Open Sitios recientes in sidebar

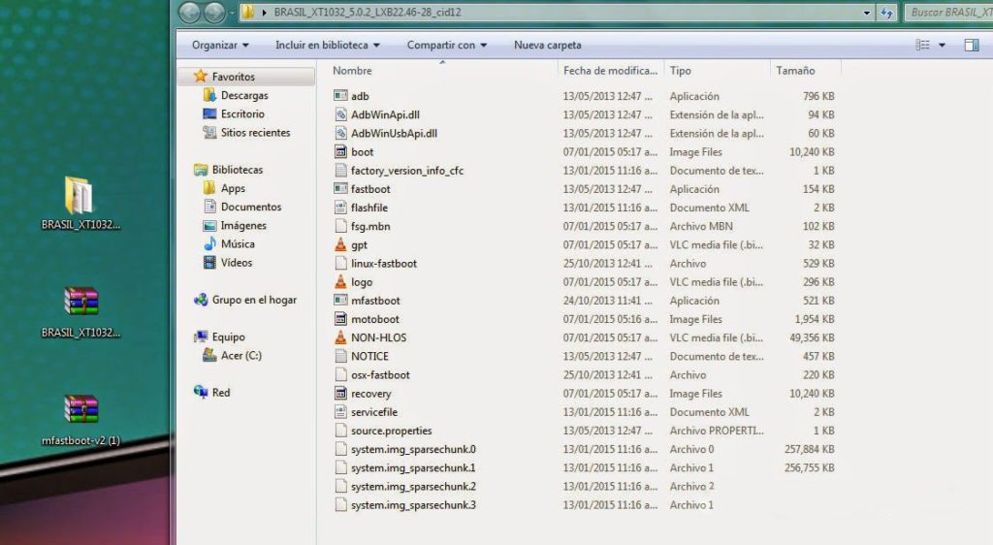coord(255,132)
